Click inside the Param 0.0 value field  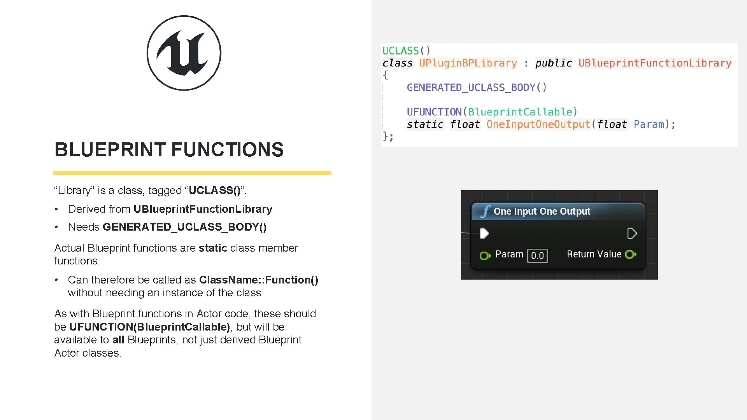coord(537,256)
